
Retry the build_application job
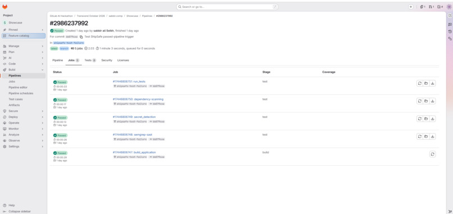point(433,154)
